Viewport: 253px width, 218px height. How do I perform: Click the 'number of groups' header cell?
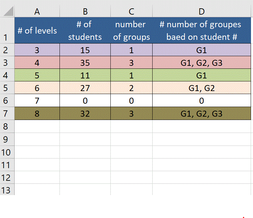coord(132,30)
